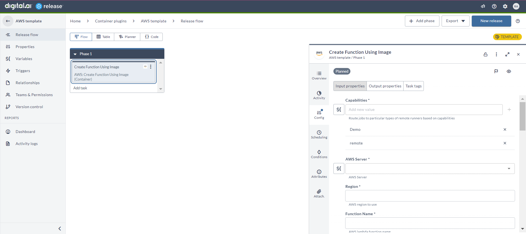Close the task details panel
Viewport: 526px width, 234px height.
518,54
